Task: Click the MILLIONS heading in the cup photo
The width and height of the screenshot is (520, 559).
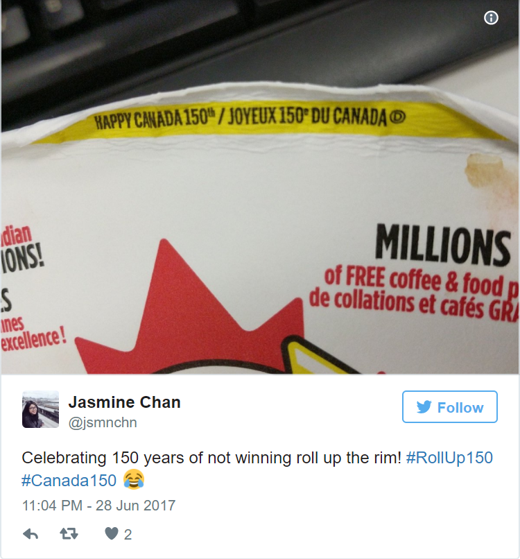Action: pos(443,246)
